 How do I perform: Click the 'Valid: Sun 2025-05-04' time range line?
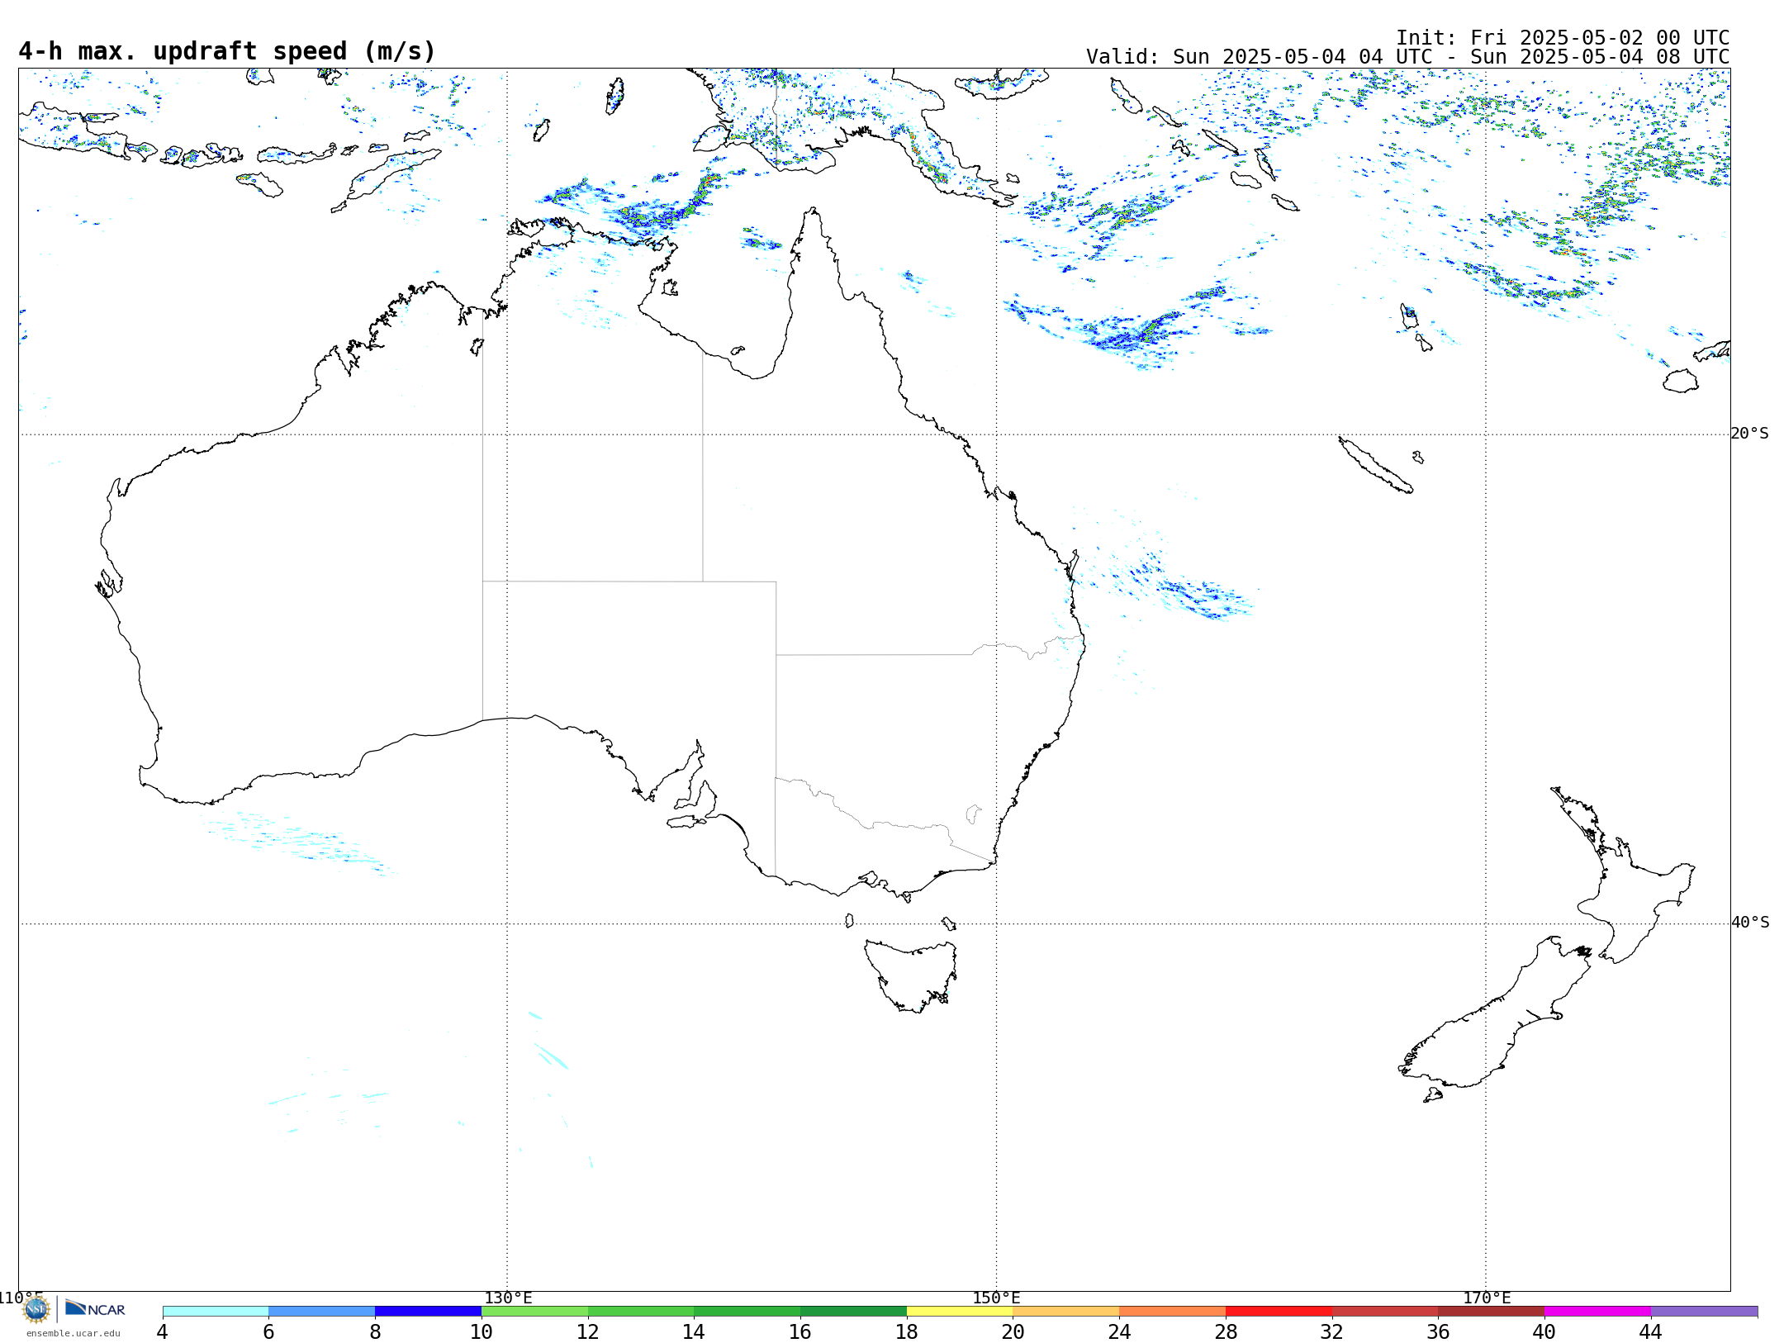(1407, 57)
